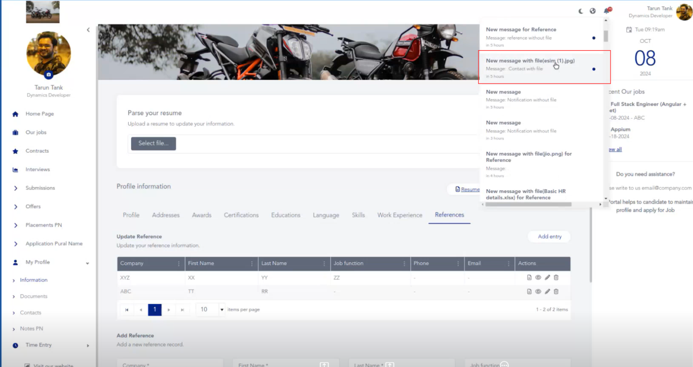Viewport: 693px width, 367px height.
Task: Open the Tarun Tank top-right avatar
Action: click(684, 12)
